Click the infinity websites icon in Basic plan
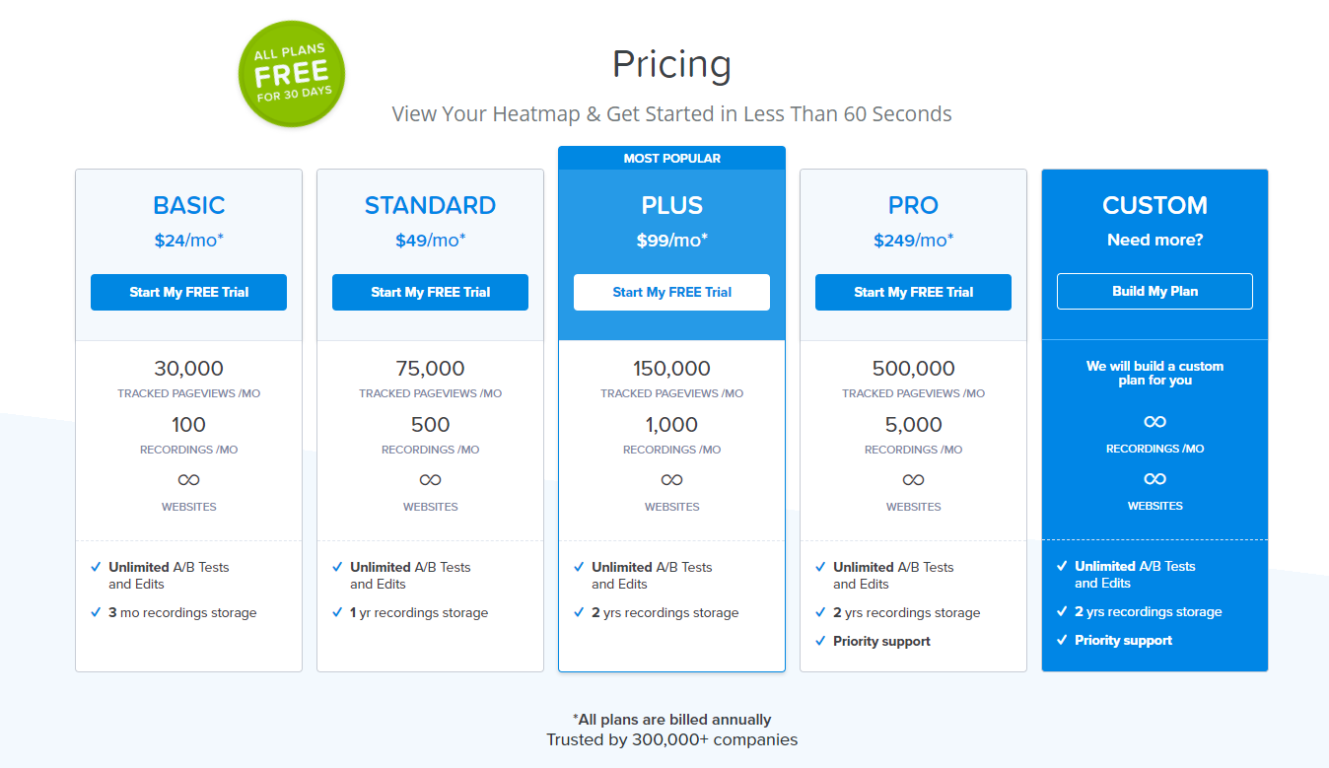This screenshot has width=1329, height=768. coord(188,480)
